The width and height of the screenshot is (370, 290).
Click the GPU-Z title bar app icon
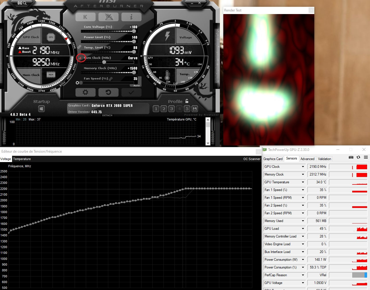[x=265, y=150]
